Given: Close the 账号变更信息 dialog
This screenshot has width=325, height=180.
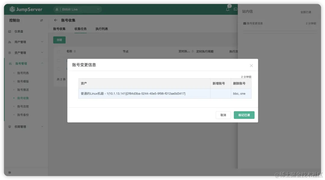Looking at the screenshot, I should 251,65.
